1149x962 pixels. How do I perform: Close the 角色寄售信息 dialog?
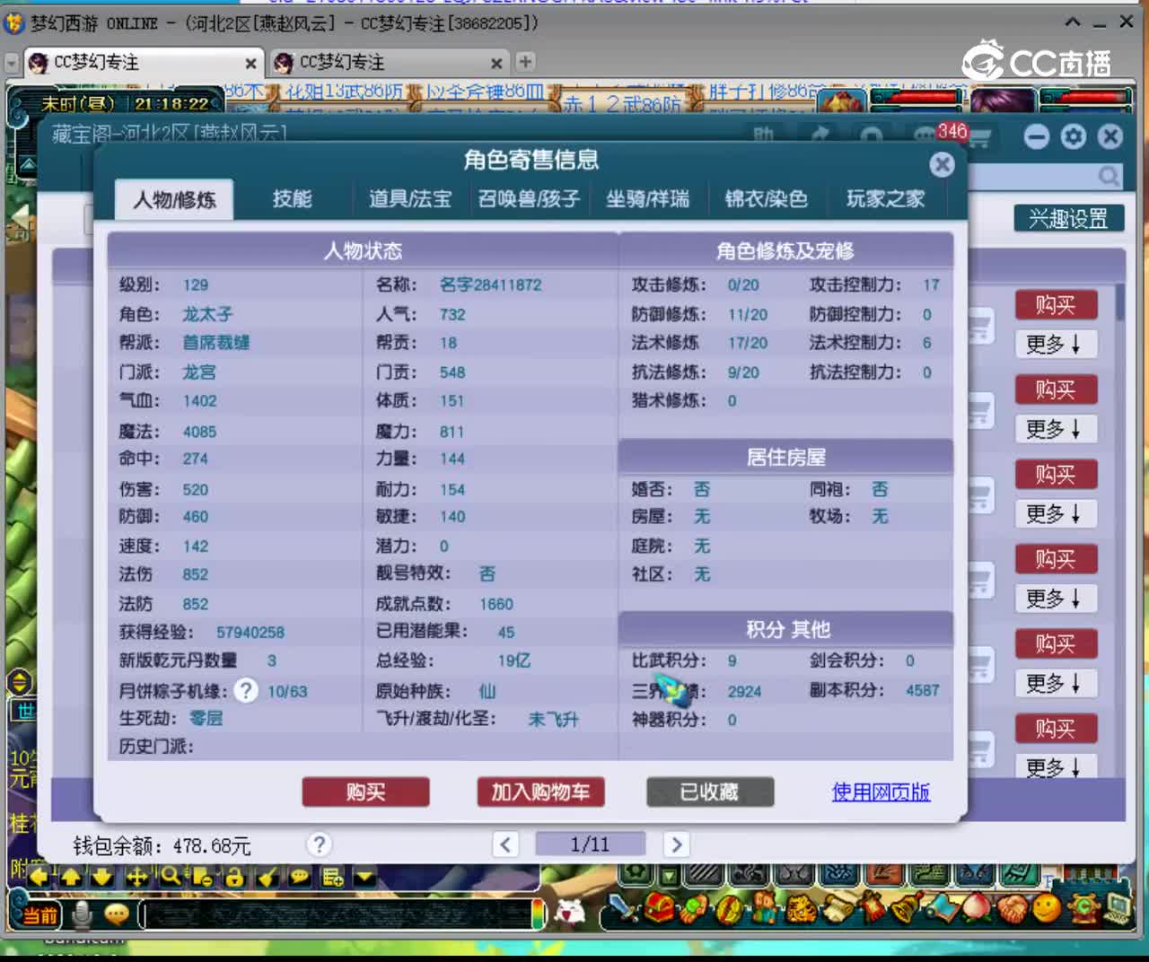pos(942,164)
